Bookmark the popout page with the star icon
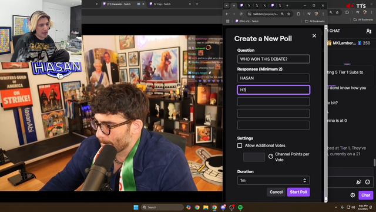This screenshot has height=212, width=376. pyautogui.click(x=288, y=14)
